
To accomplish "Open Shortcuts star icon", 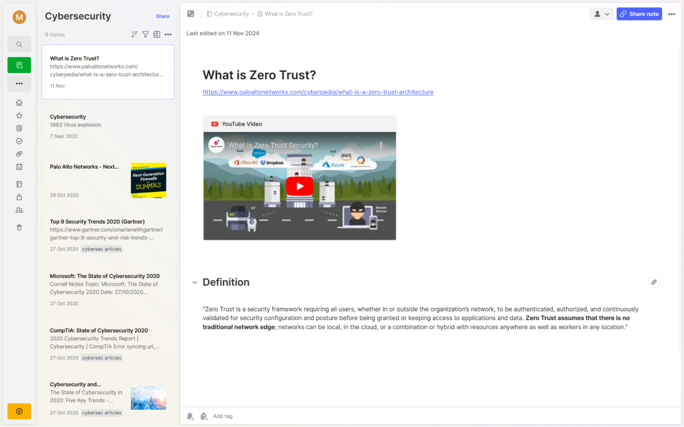I will tap(19, 116).
